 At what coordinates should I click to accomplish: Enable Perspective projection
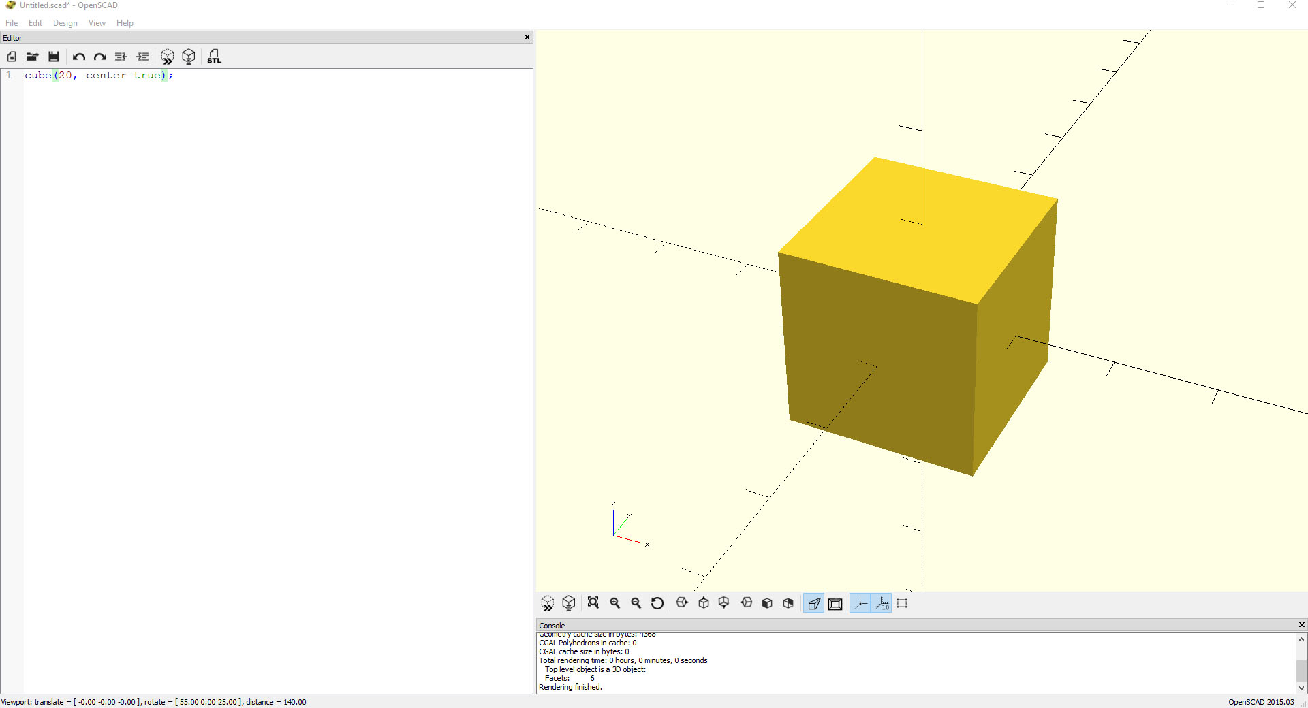click(x=814, y=603)
